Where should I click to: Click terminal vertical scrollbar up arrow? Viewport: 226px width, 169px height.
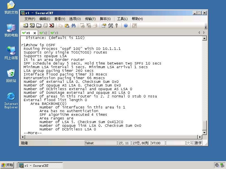point(204,38)
